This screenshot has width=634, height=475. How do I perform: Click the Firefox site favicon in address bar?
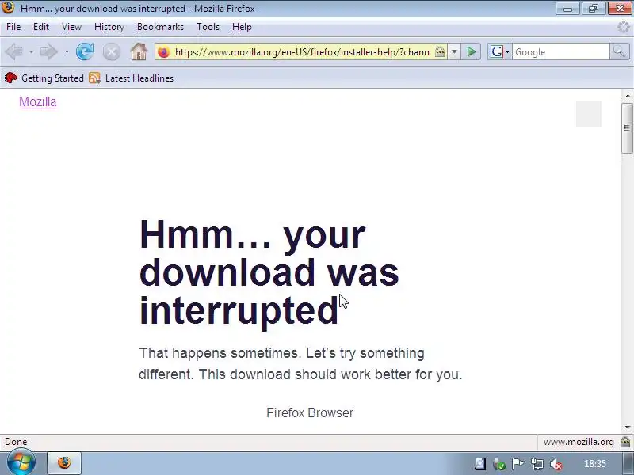pos(164,52)
